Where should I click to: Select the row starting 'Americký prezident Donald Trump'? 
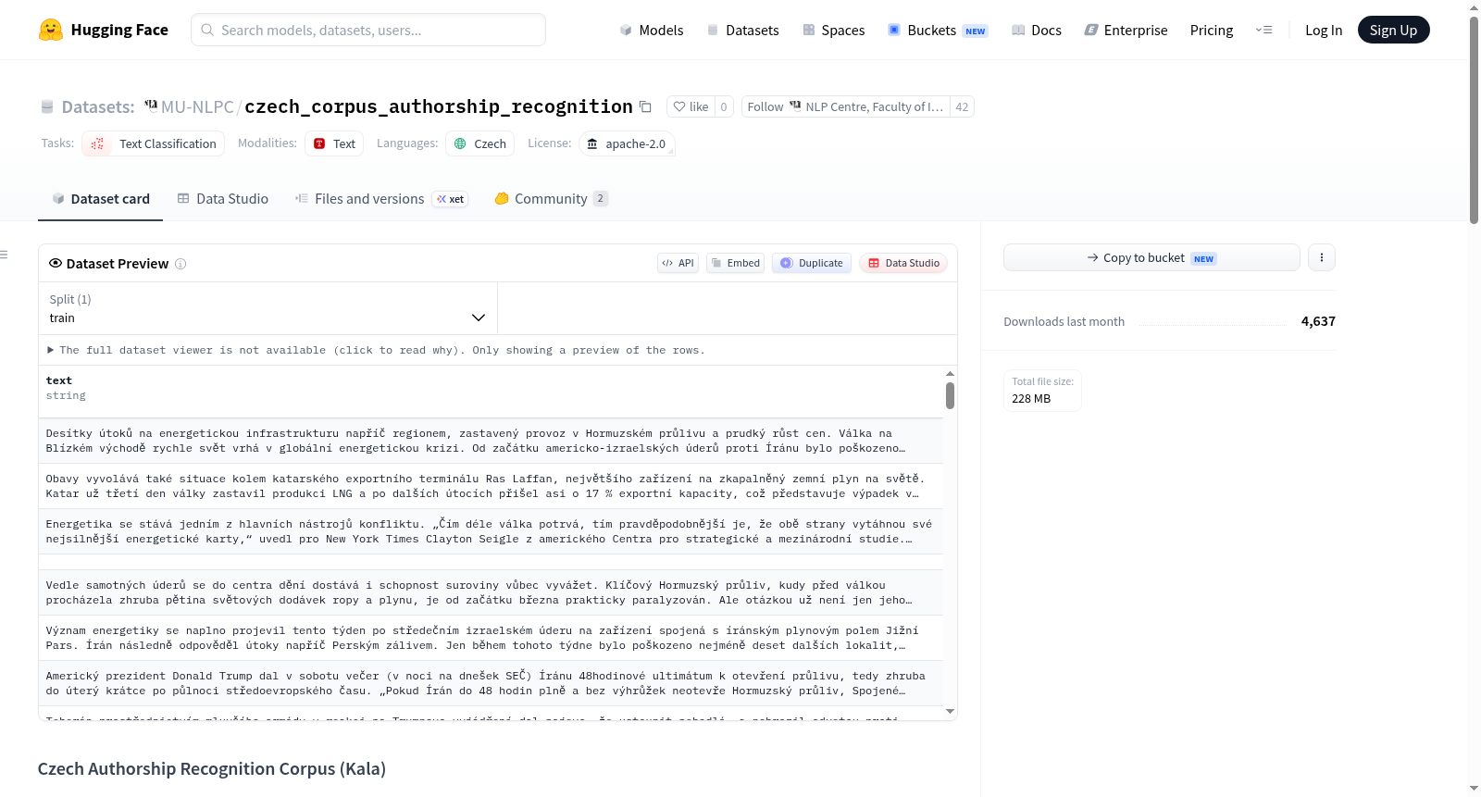click(x=491, y=683)
